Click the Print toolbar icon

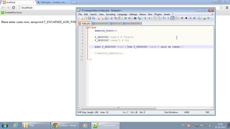pyautogui.click(x=106, y=18)
